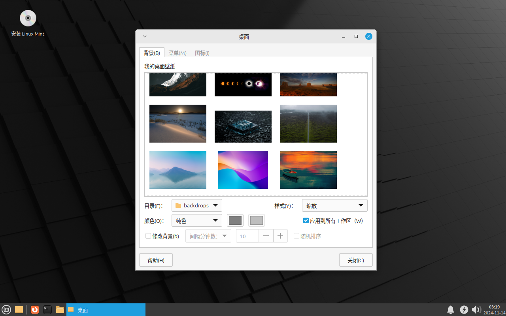Open the light gray second color swatch
The height and width of the screenshot is (316, 506).
coord(257,220)
